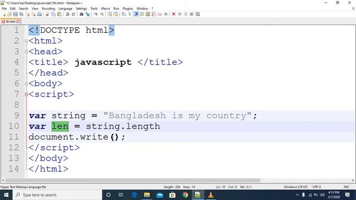Click the horizontal scrollbar right arrow

coord(353,181)
